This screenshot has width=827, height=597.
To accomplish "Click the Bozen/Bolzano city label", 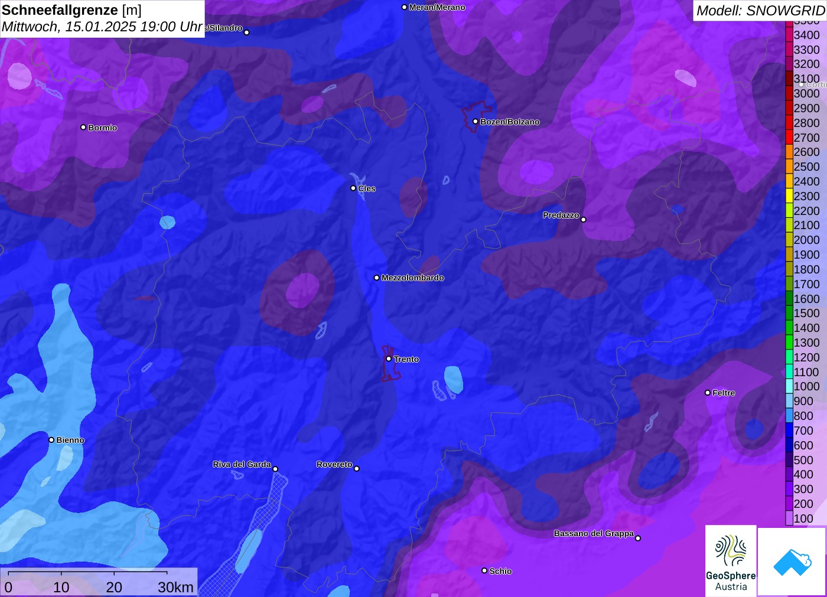I will coord(510,122).
